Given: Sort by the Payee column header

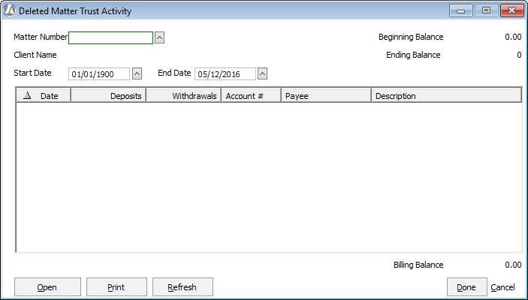Looking at the screenshot, I should pos(326,95).
